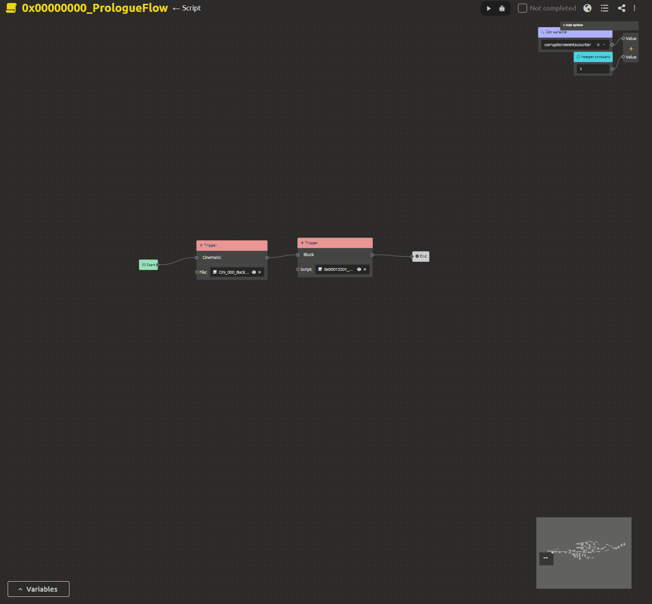
Task: Click the Integer constant value field
Action: coord(593,69)
